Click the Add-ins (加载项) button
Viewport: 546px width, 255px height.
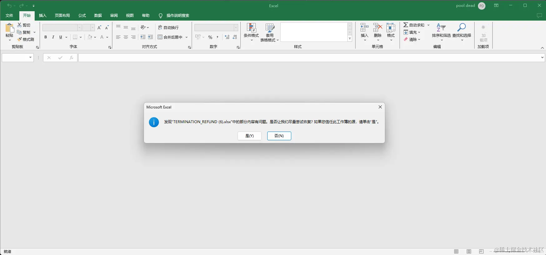pyautogui.click(x=483, y=33)
